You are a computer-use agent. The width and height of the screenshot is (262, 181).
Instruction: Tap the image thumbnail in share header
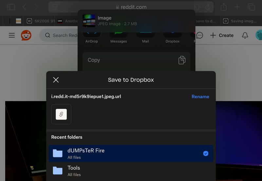pos(89,21)
